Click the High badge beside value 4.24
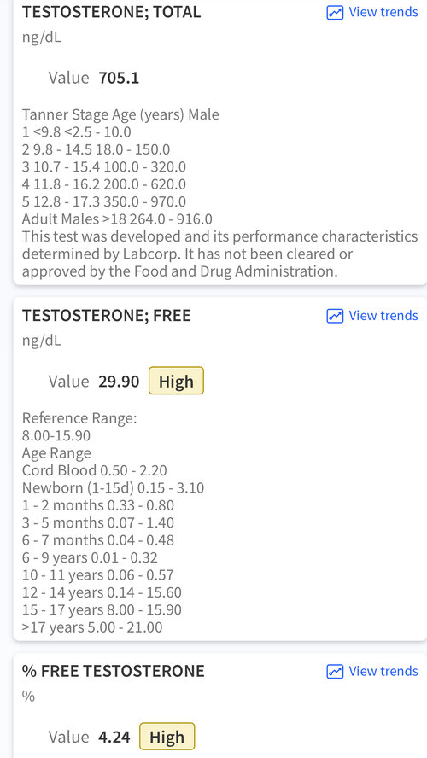Image resolution: width=427 pixels, height=758 pixels. tap(167, 737)
